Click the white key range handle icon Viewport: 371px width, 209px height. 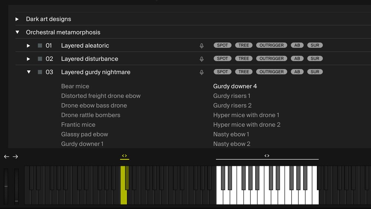(x=267, y=156)
